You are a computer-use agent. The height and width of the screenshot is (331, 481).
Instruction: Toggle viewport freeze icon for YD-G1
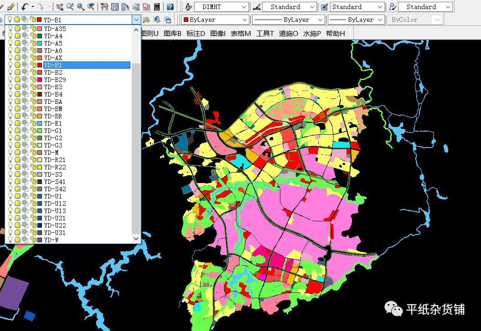pyautogui.click(x=25, y=130)
